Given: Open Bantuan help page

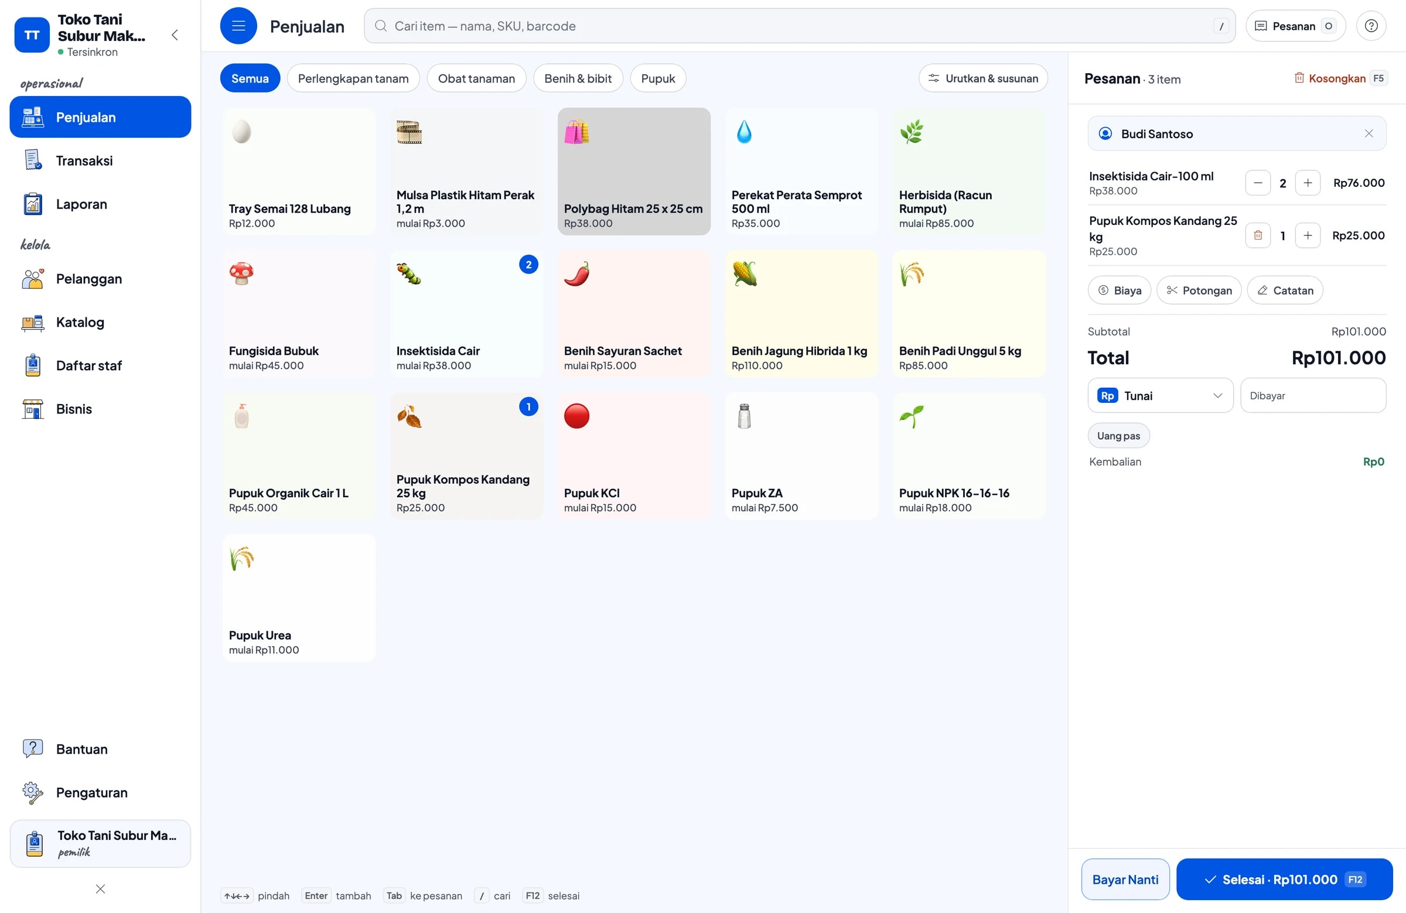Looking at the screenshot, I should 100,749.
